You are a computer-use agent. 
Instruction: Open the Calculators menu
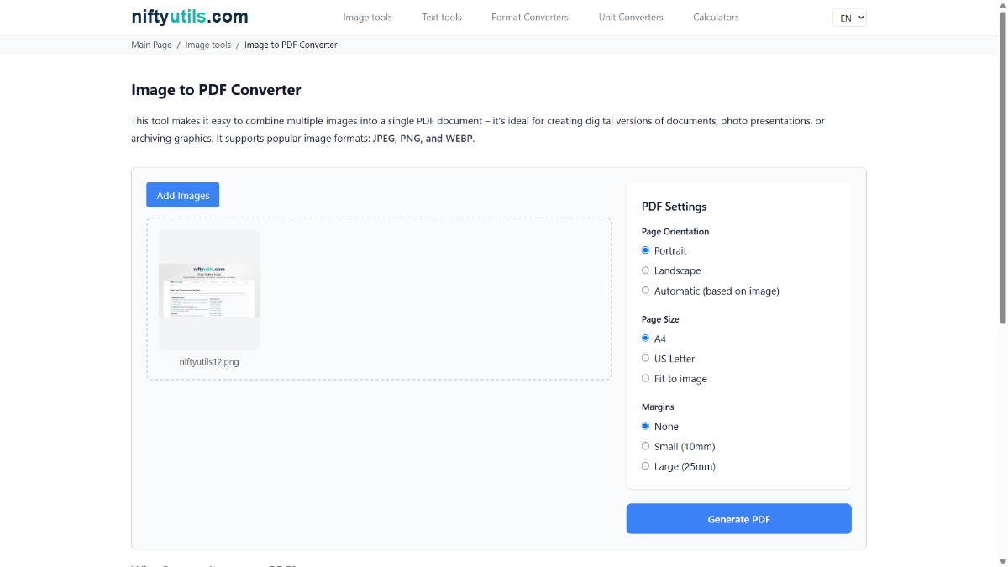coord(716,18)
